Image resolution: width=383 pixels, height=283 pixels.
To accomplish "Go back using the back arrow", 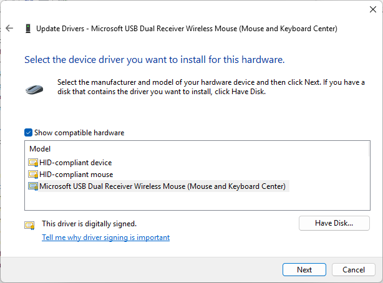I will (x=9, y=28).
